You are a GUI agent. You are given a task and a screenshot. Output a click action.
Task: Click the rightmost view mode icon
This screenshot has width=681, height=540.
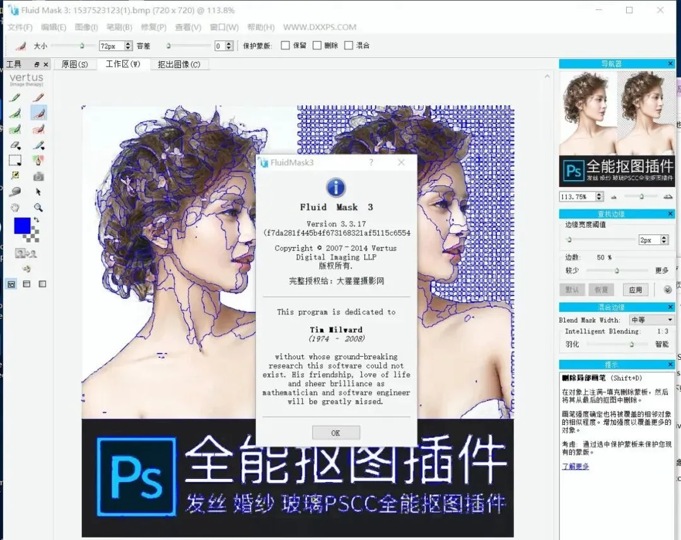(x=42, y=284)
